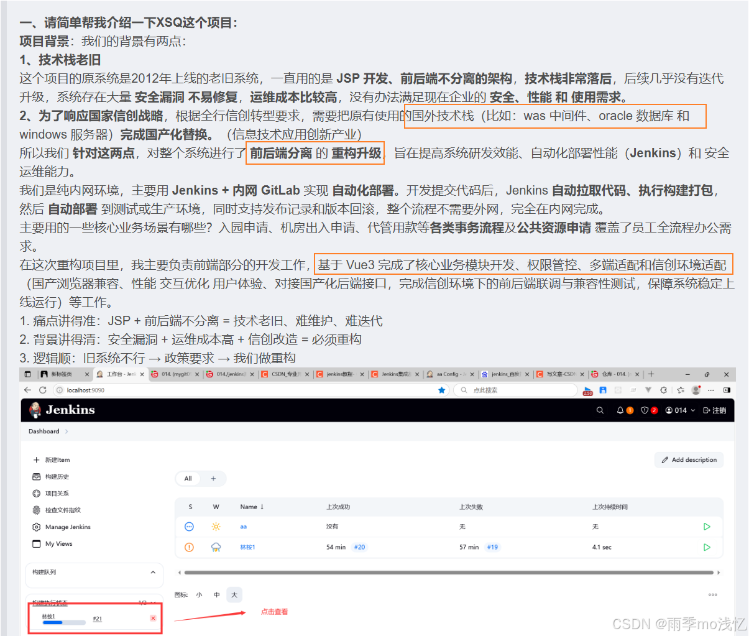Reload the page with refresh icon
749x636 pixels.
click(42, 390)
